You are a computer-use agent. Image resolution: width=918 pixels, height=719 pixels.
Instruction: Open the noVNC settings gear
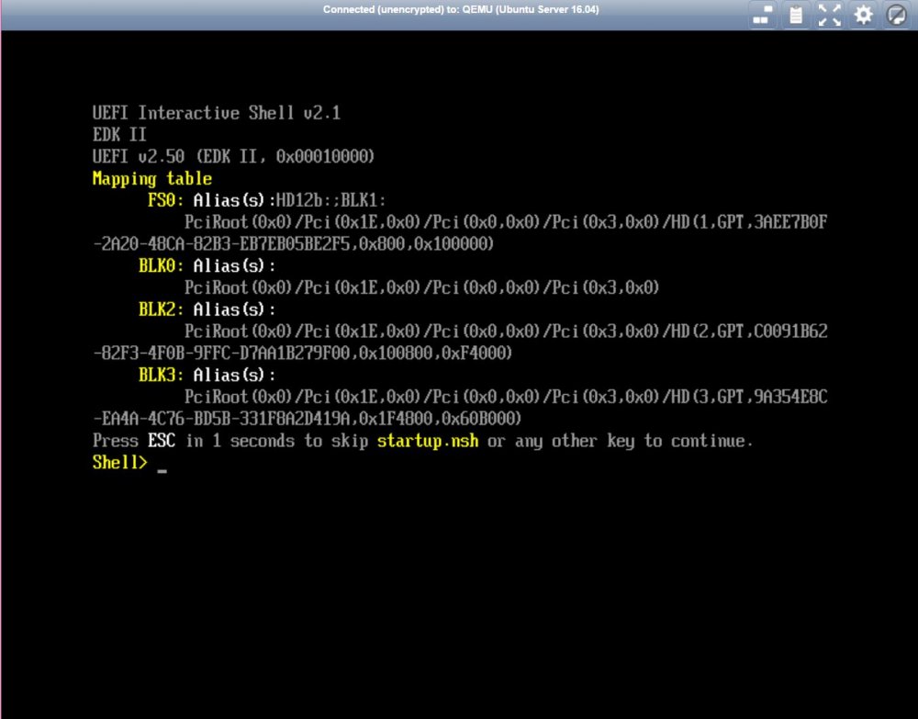tap(863, 15)
